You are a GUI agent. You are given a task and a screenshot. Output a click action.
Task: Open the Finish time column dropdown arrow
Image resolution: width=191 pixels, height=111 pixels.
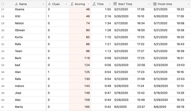[189, 4]
